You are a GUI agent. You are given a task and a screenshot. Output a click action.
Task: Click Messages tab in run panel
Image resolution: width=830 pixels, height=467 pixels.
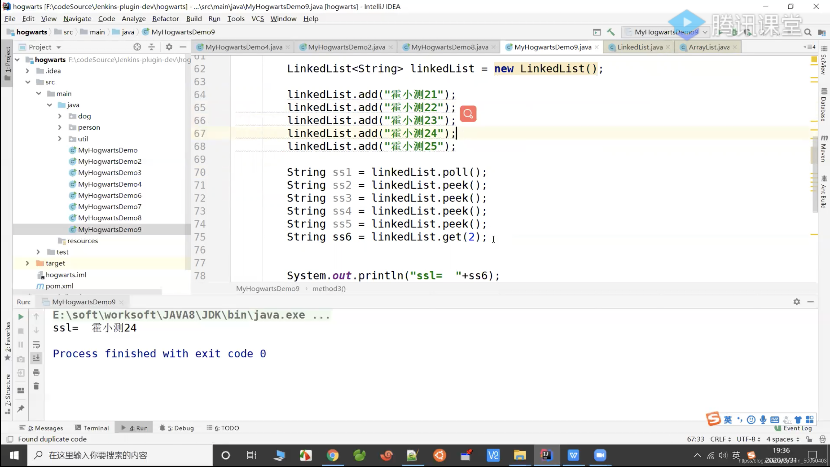(45, 428)
